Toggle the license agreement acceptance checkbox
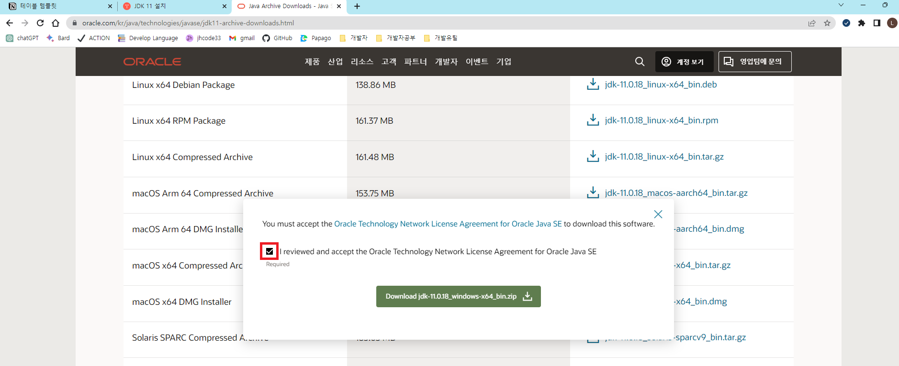Image resolution: width=899 pixels, height=366 pixels. coord(270,251)
